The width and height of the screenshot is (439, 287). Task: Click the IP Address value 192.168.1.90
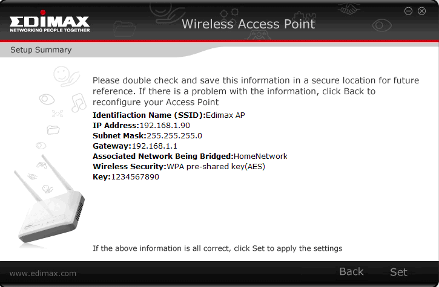(165, 126)
